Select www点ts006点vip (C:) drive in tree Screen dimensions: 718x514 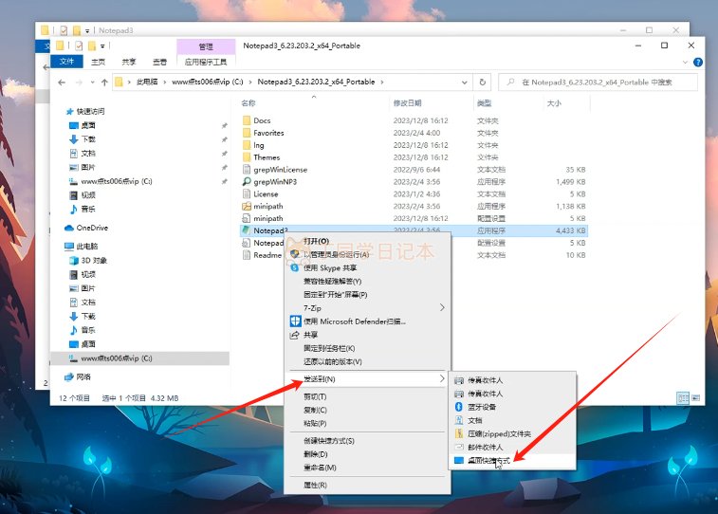coord(139,358)
